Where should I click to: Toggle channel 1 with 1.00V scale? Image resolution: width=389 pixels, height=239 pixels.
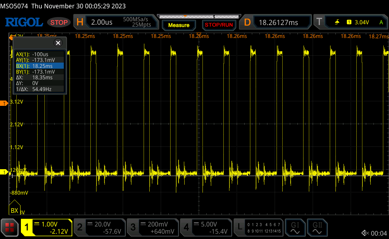coord(46,228)
